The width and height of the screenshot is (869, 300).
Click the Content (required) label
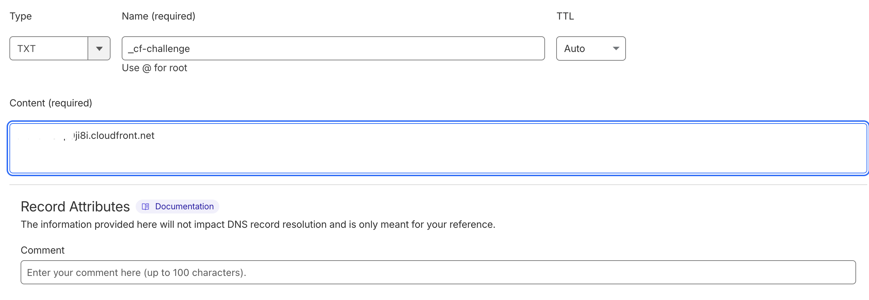[51, 103]
